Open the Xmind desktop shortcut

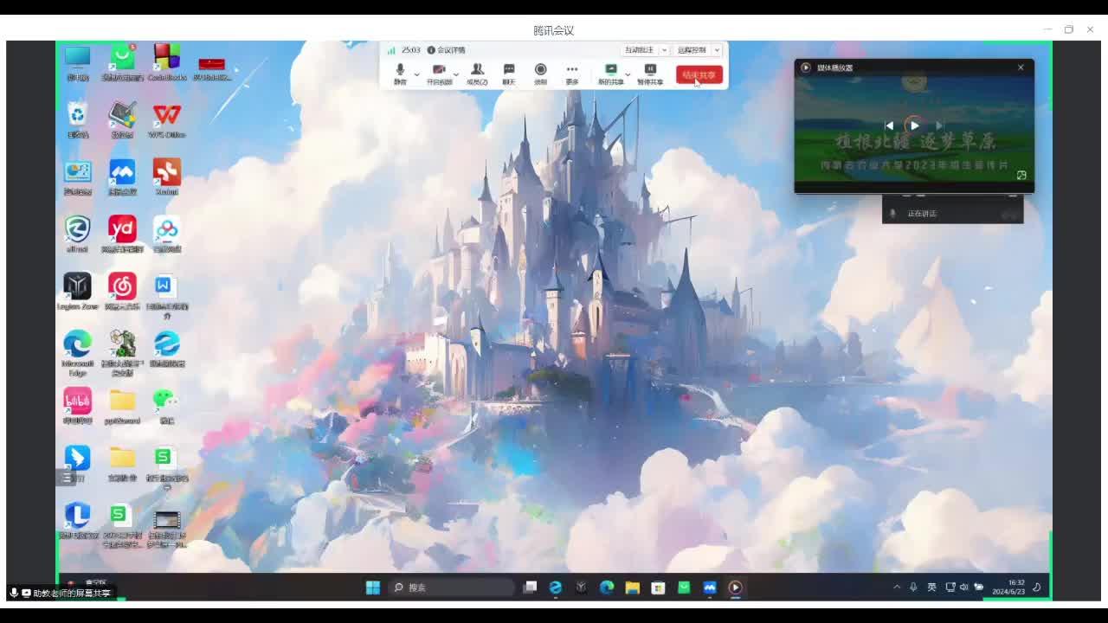pyautogui.click(x=167, y=177)
